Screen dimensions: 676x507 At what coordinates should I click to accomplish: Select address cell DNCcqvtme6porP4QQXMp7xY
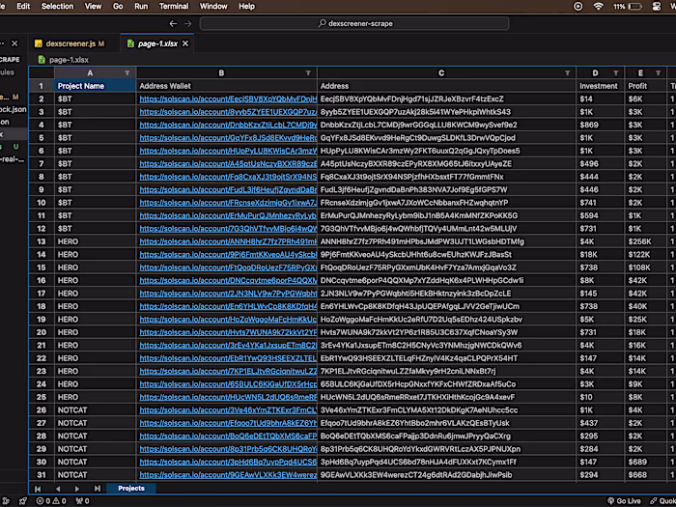(x=446, y=280)
